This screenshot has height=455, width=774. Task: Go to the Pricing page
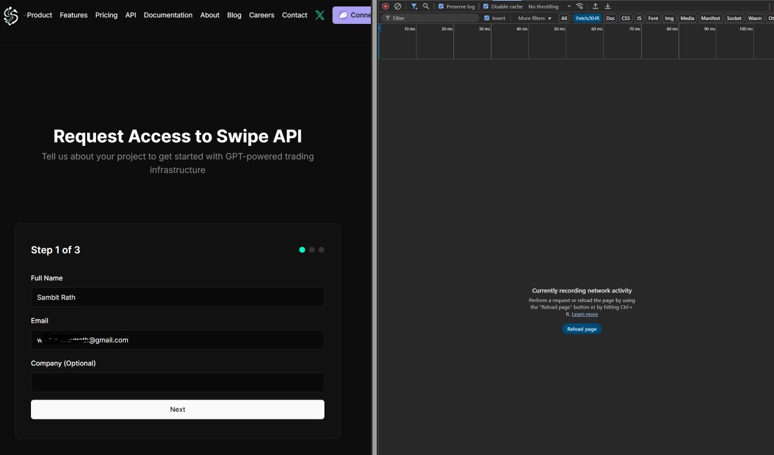pyautogui.click(x=106, y=15)
